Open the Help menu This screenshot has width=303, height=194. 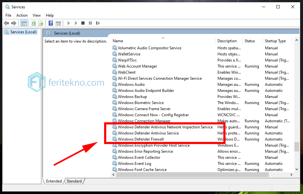click(50, 15)
